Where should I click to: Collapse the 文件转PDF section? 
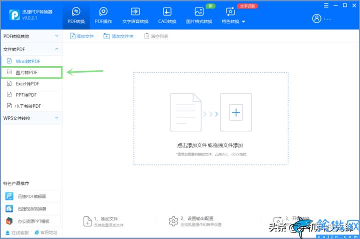coord(31,49)
